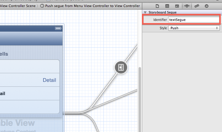The height and width of the screenshot is (132, 222).
Task: Edit the Identifier field containing textSegue
Action: tap(194, 20)
